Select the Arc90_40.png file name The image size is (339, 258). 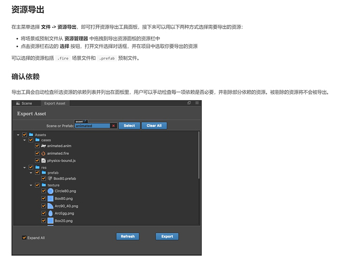point(66,206)
